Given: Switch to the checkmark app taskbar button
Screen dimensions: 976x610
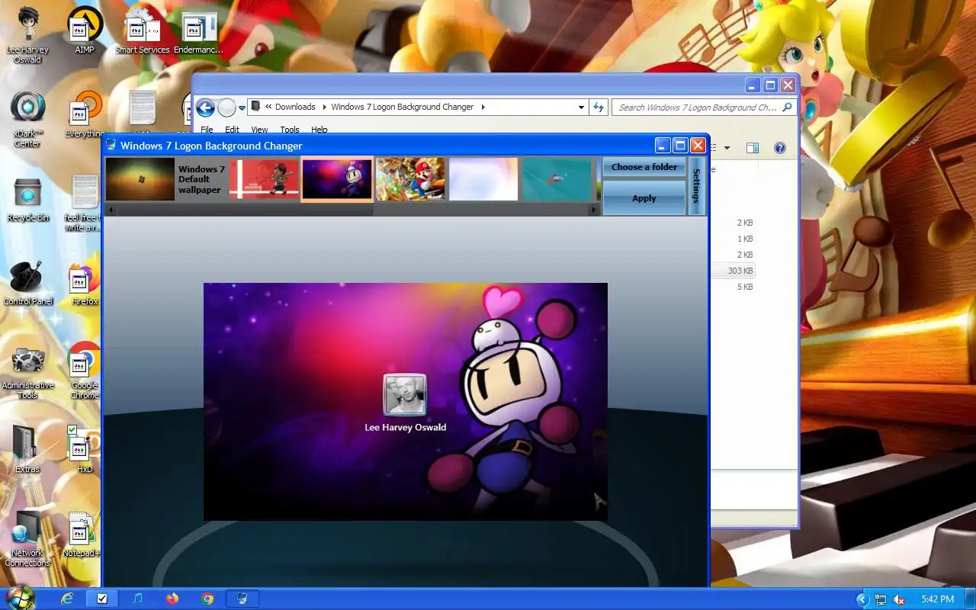Looking at the screenshot, I should pos(102,599).
